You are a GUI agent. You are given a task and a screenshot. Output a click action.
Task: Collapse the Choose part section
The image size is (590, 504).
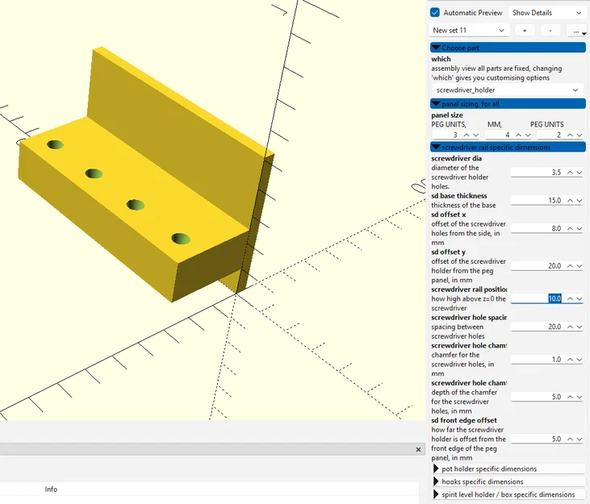click(508, 48)
